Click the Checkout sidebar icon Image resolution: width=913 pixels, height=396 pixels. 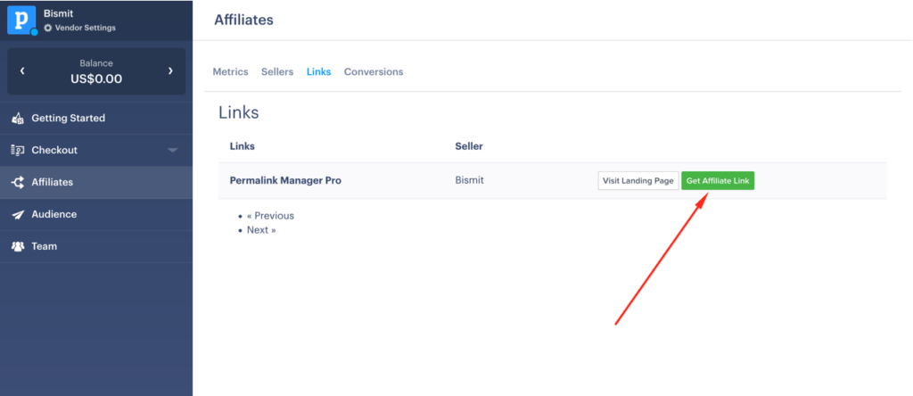pos(18,150)
